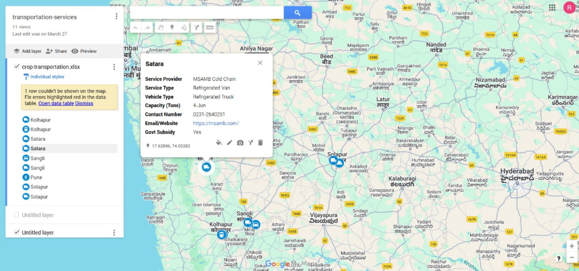Screen dimensions: 579x271
Task: Open the paint bucket style option in Satara popup
Action: [x=219, y=143]
